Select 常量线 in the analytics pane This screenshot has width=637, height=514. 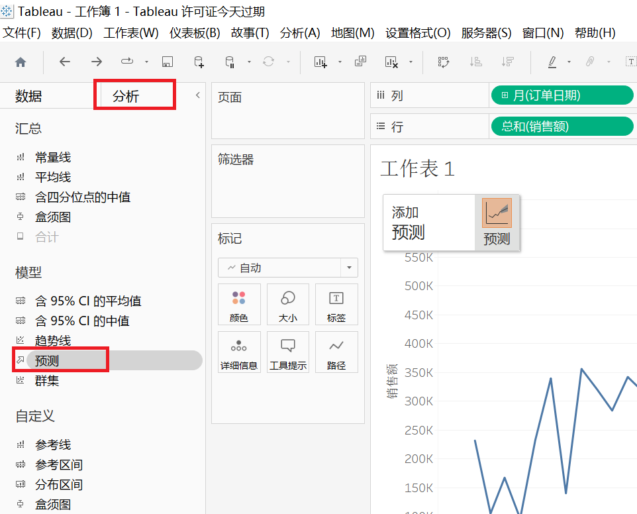(53, 157)
